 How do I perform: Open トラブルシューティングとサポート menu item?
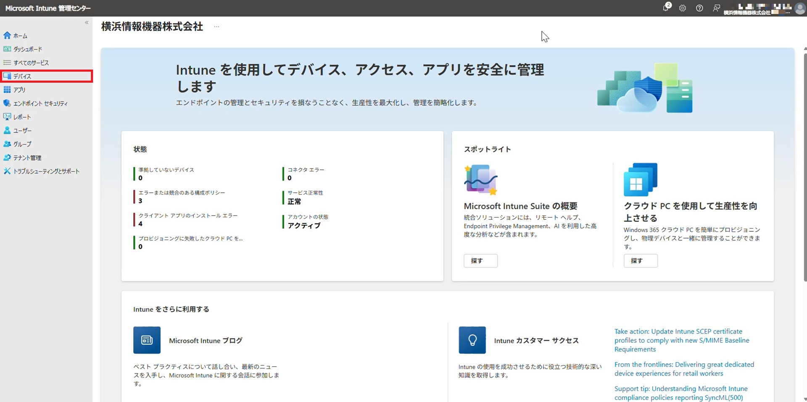(46, 171)
